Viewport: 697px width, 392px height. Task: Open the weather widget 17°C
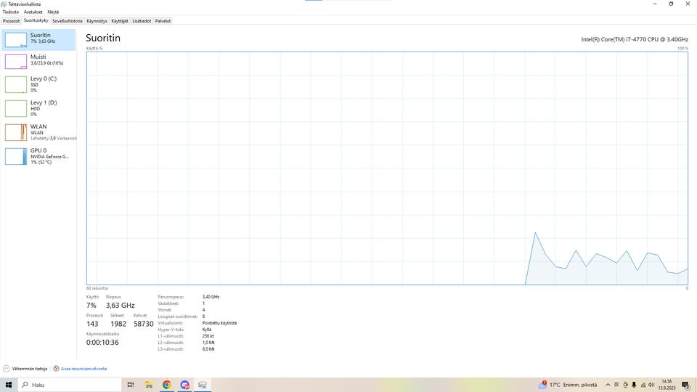[568, 385]
